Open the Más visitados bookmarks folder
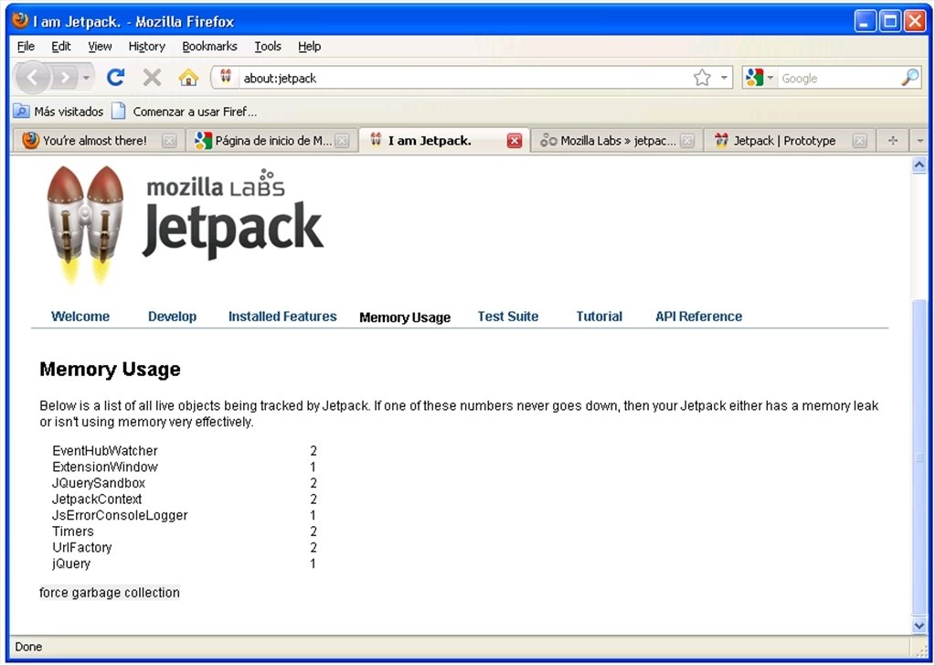The image size is (935, 666). click(58, 112)
